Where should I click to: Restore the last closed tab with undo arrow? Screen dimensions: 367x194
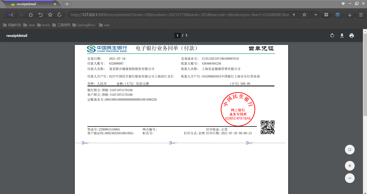pos(40,15)
